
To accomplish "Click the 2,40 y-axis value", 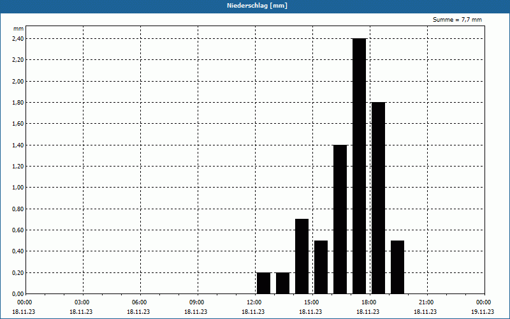I will tap(18, 39).
